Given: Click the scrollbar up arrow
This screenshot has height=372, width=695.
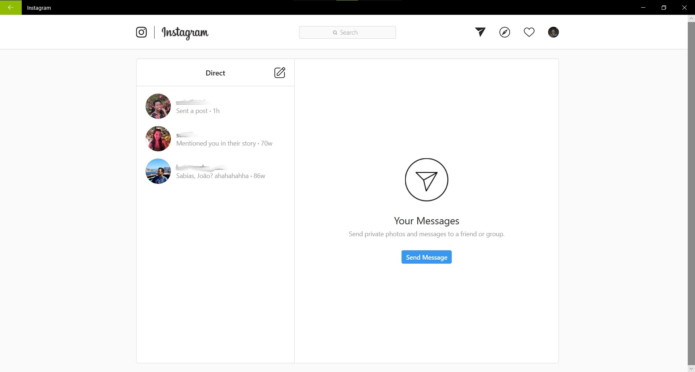Looking at the screenshot, I should click(x=691, y=18).
